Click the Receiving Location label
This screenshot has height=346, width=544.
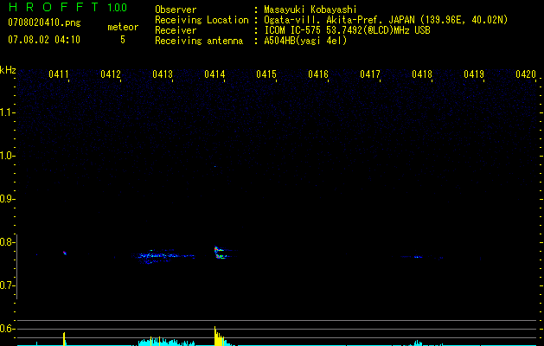coord(202,20)
